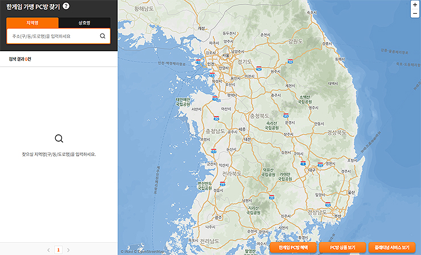Screen dimensions: 421x255
Task: Click the 광주 label on map
Action: (x=218, y=217)
